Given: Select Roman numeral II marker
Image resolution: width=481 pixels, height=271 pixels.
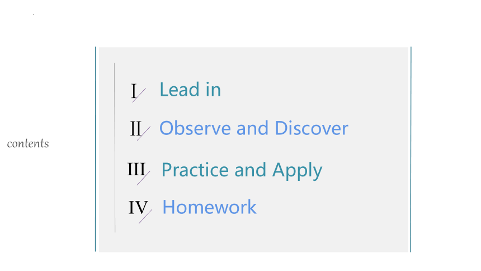Looking at the screenshot, I should point(135,128).
